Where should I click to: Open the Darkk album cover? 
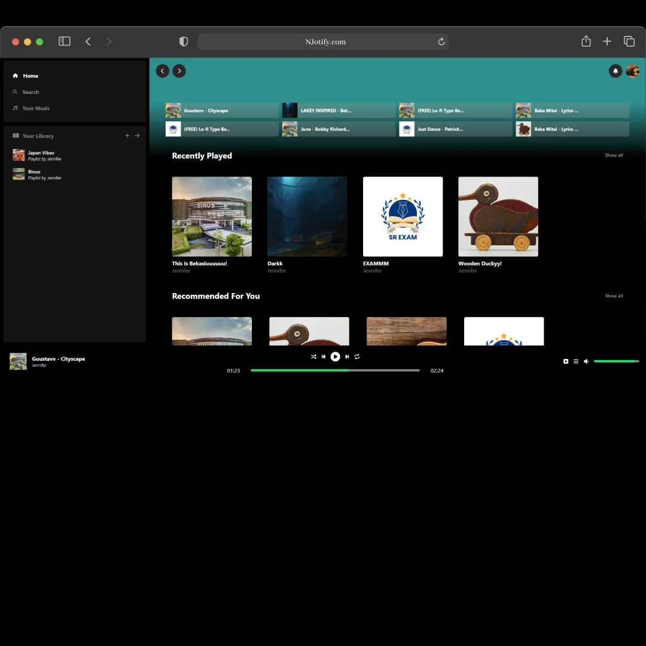pyautogui.click(x=307, y=217)
